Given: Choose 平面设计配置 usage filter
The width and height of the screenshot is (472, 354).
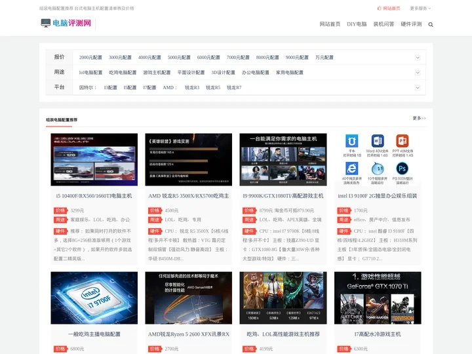Looking at the screenshot, I should [x=191, y=73].
